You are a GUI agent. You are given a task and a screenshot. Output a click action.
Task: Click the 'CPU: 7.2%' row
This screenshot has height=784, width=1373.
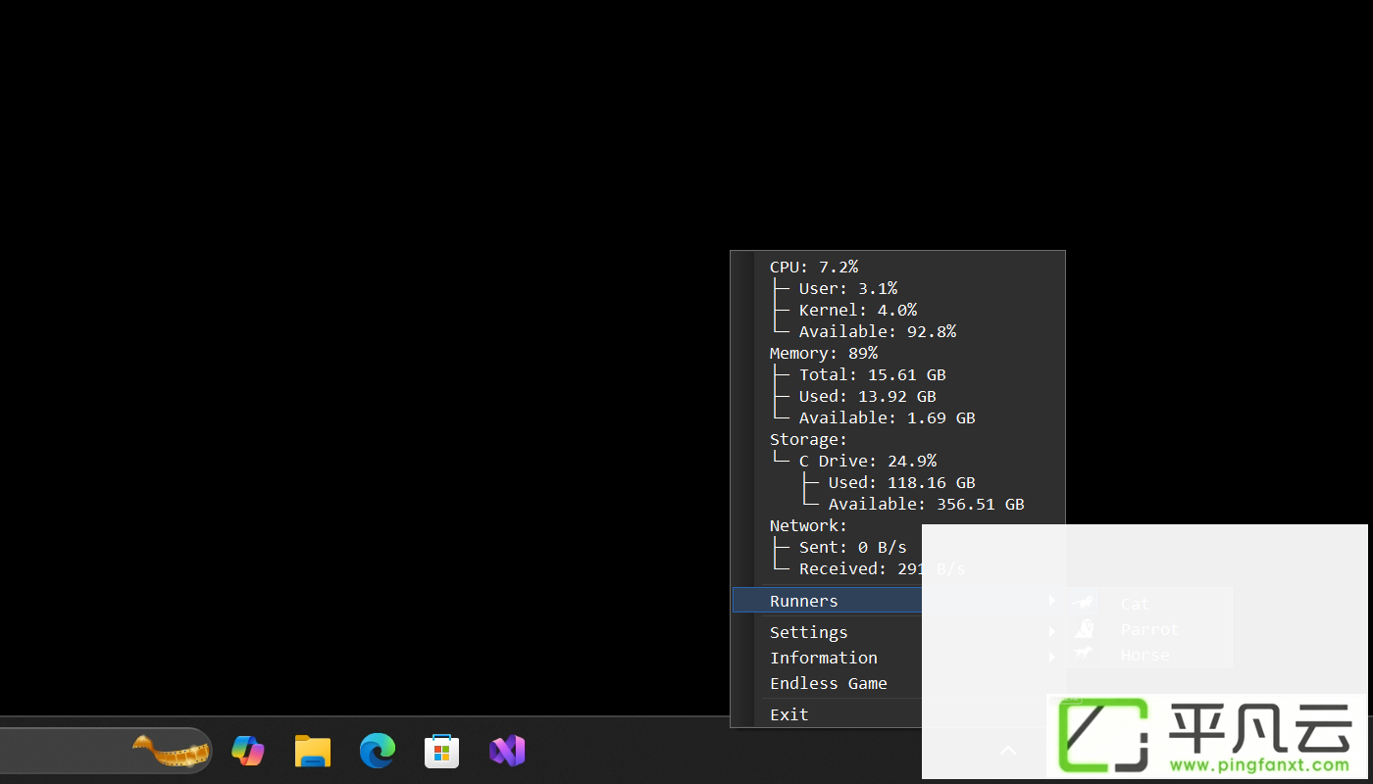pos(897,267)
